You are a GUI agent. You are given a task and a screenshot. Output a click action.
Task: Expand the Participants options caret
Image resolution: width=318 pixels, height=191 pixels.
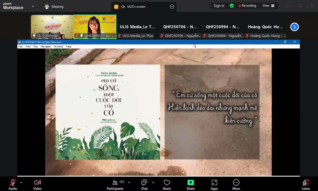coord(129,183)
